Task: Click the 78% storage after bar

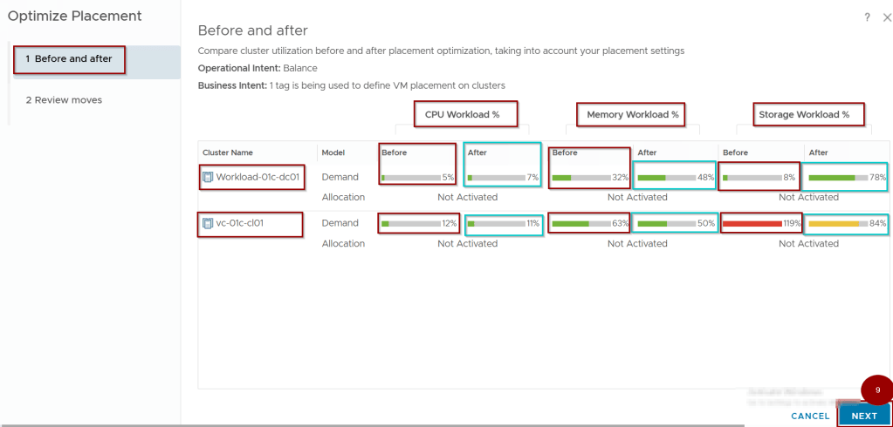Action: (836, 177)
